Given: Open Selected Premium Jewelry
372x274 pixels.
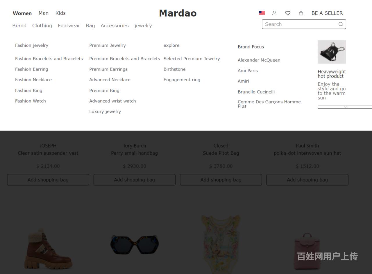Looking at the screenshot, I should 192,59.
